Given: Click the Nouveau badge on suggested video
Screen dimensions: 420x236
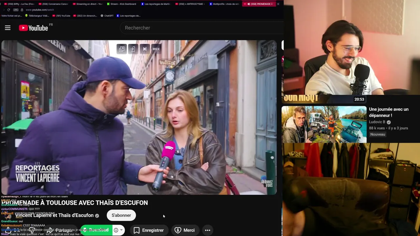Looking at the screenshot, I should [x=378, y=134].
